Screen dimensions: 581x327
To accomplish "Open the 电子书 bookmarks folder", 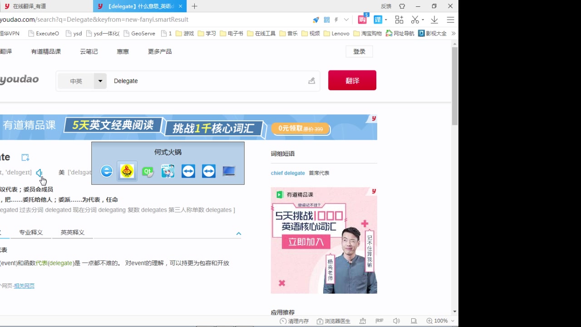I will pyautogui.click(x=231, y=33).
